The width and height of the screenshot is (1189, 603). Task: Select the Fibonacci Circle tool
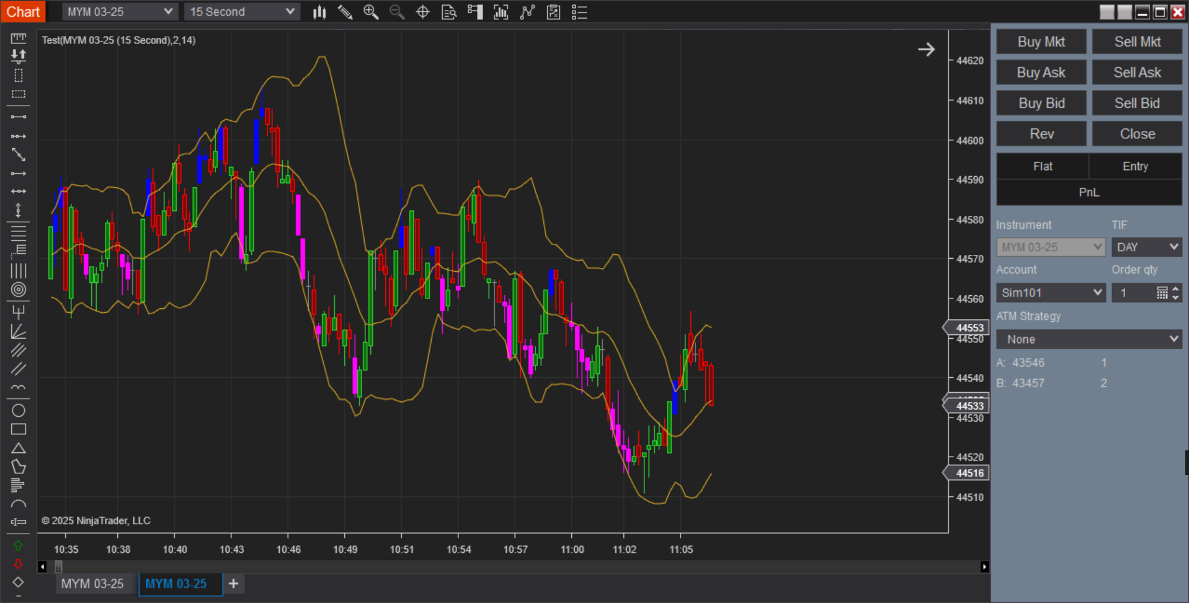[x=19, y=290]
